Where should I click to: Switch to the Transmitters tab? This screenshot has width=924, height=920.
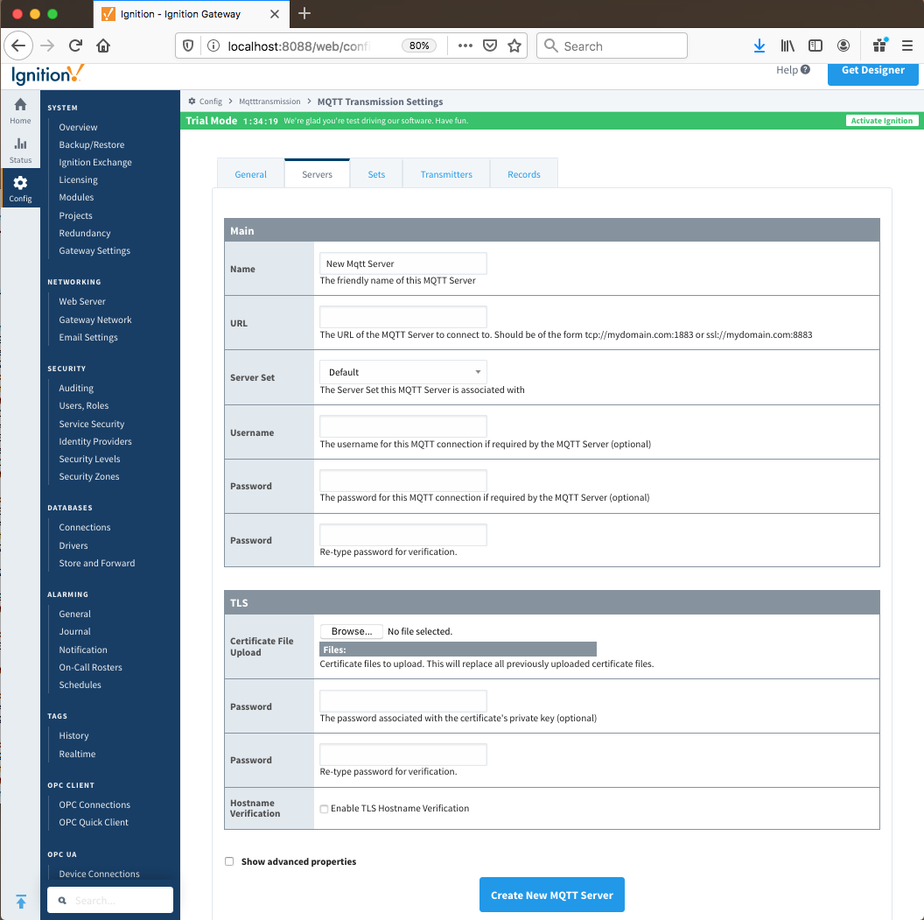(x=446, y=174)
